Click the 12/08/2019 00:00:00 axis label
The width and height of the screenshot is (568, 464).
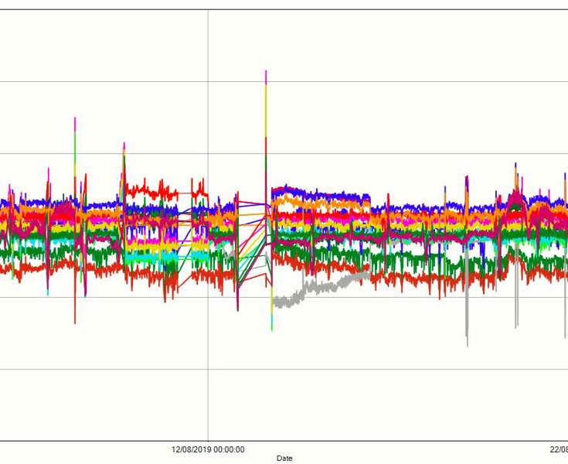[208, 449]
